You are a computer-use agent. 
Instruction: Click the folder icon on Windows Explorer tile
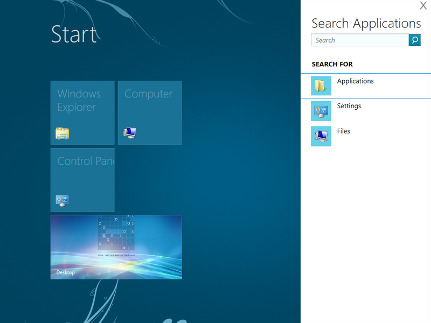point(62,134)
